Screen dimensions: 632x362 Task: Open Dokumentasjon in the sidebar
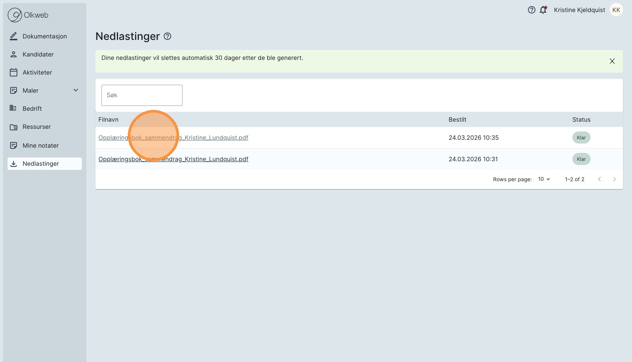click(44, 36)
